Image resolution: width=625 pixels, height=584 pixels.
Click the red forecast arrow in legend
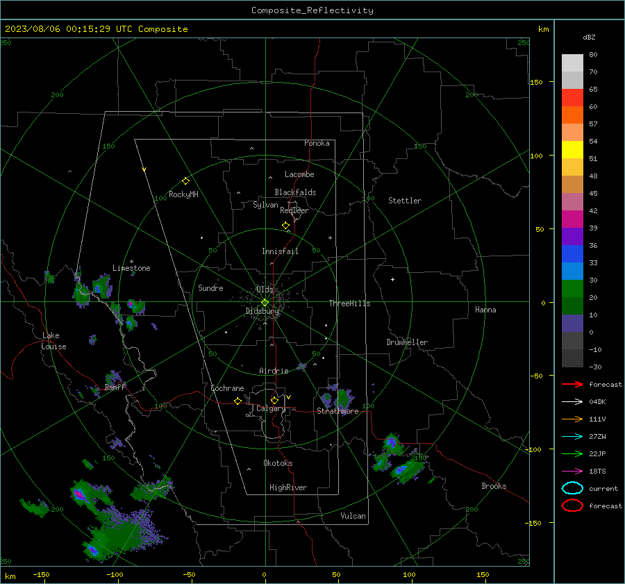click(x=572, y=384)
